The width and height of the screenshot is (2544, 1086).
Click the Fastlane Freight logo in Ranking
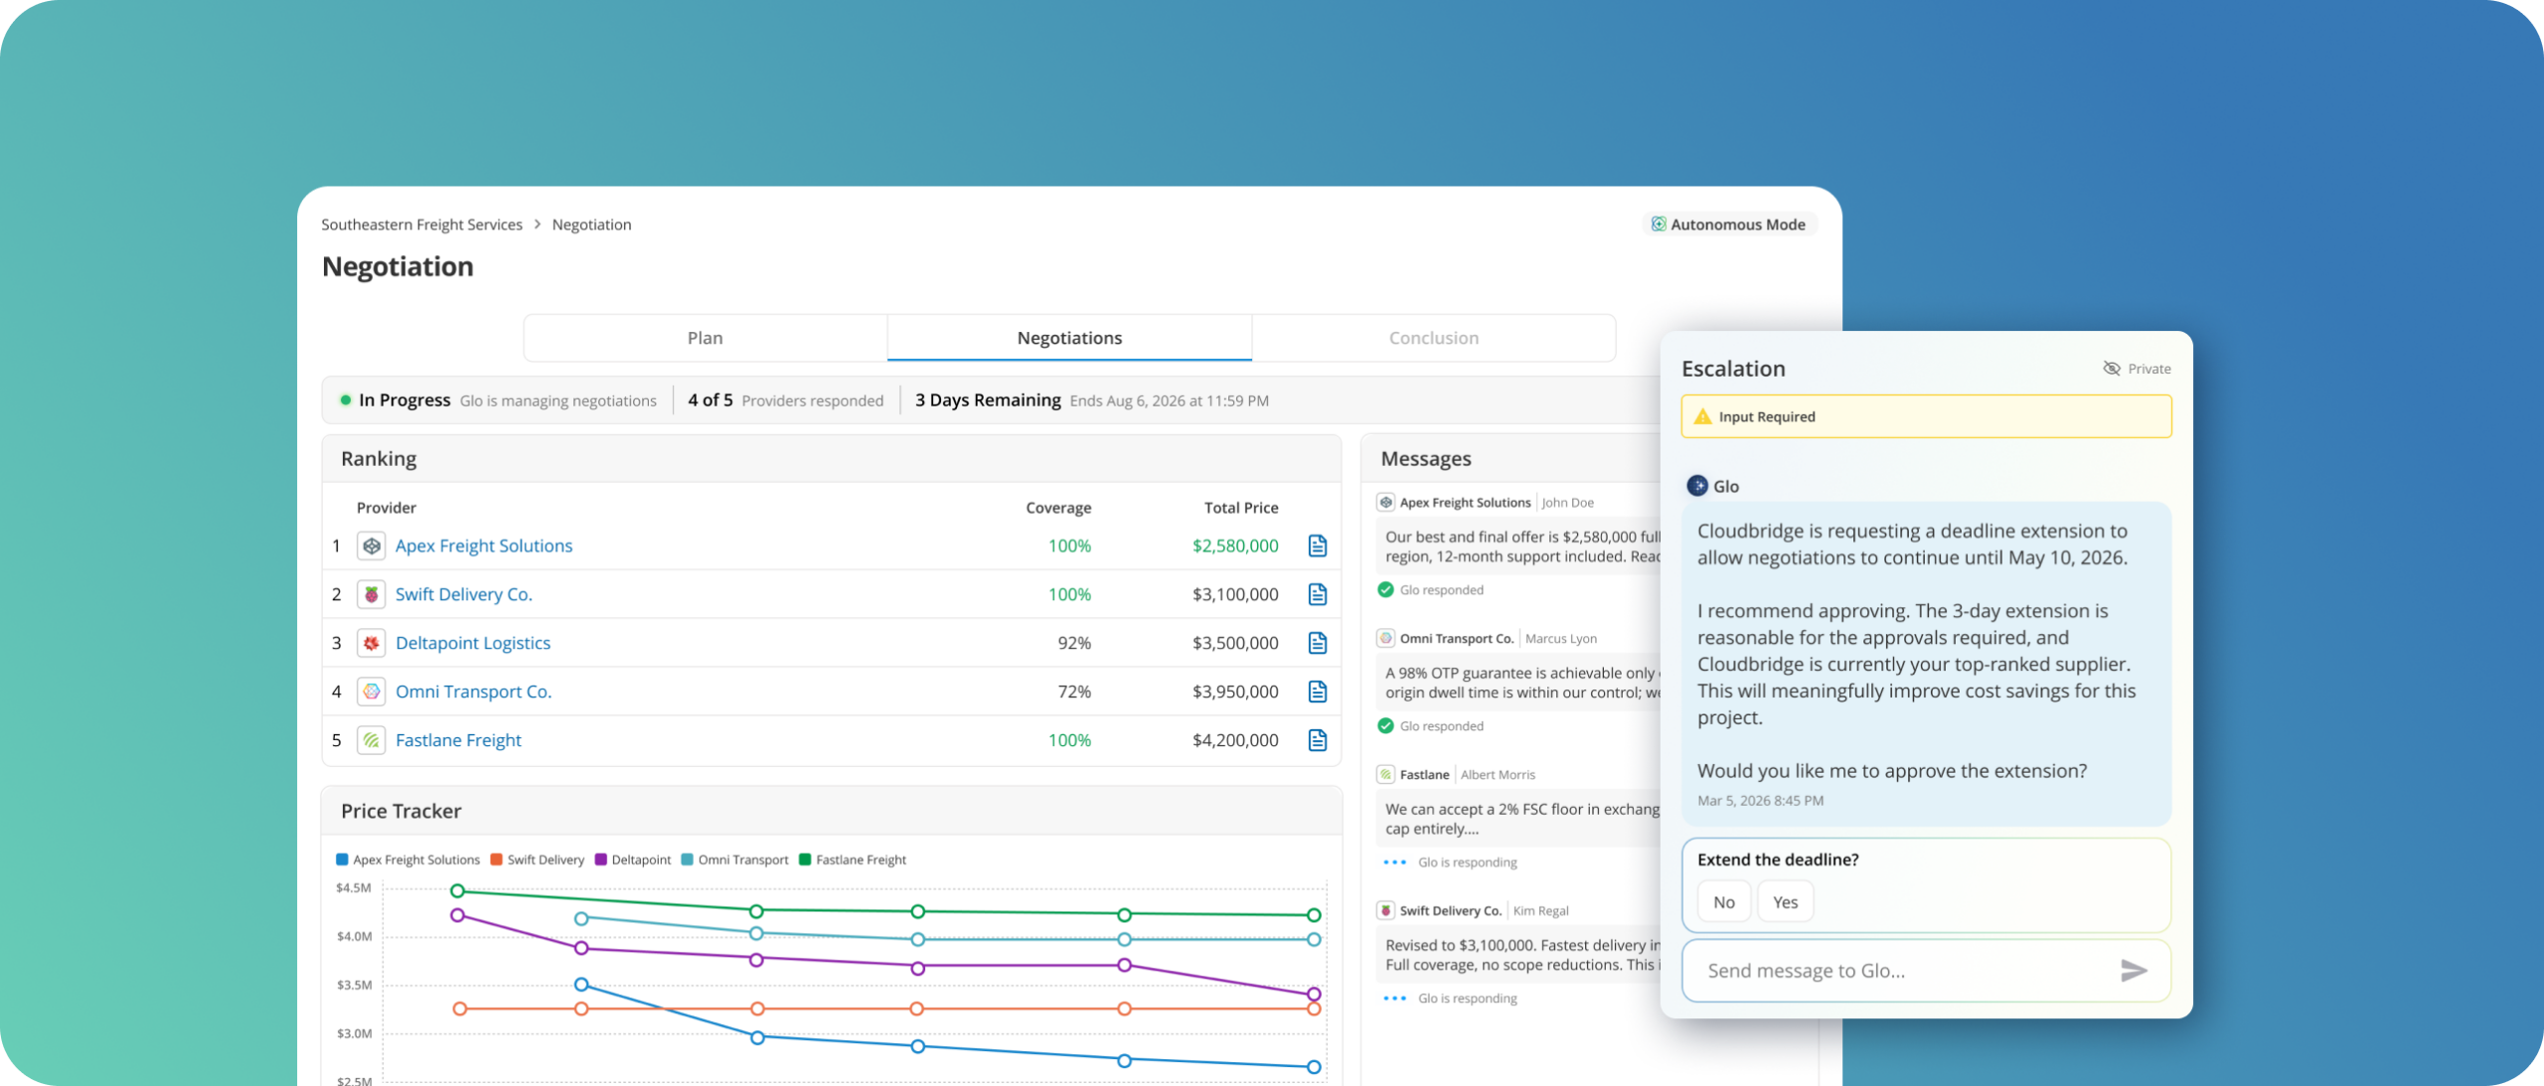click(x=372, y=740)
